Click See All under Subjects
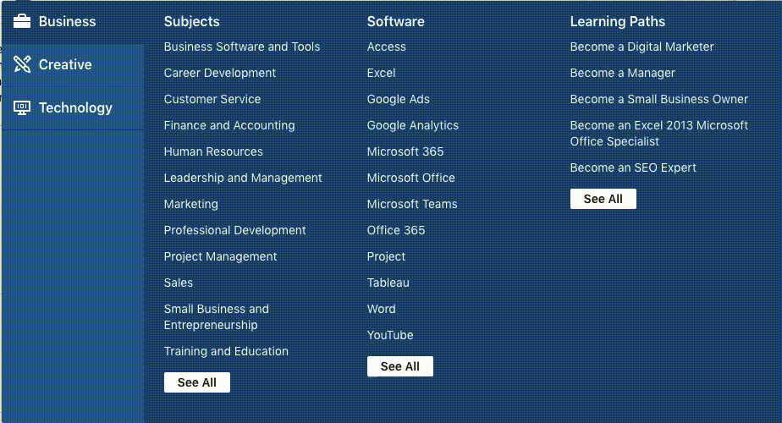The image size is (782, 423). point(197,382)
